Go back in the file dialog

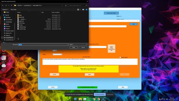point(3,6)
